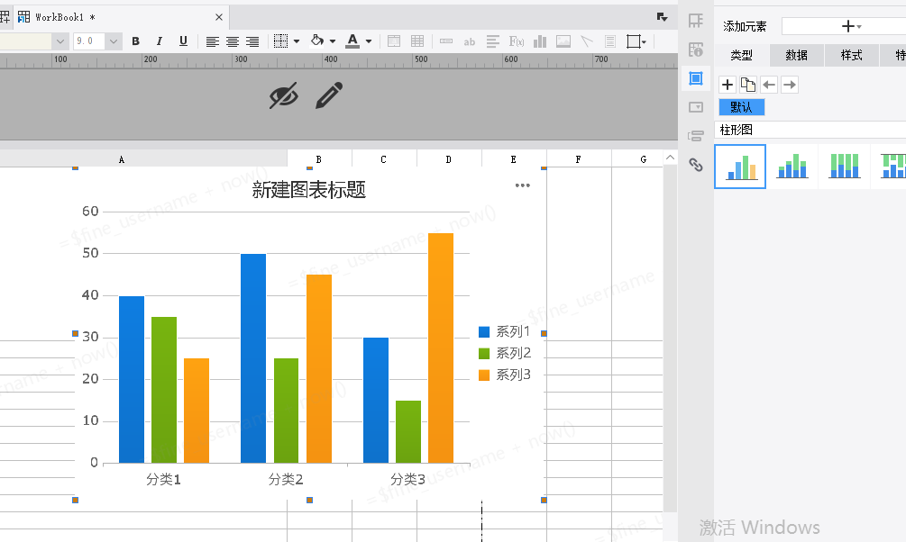Toggle 系列1 in the chart legend
The height and width of the screenshot is (542, 906).
tap(505, 332)
